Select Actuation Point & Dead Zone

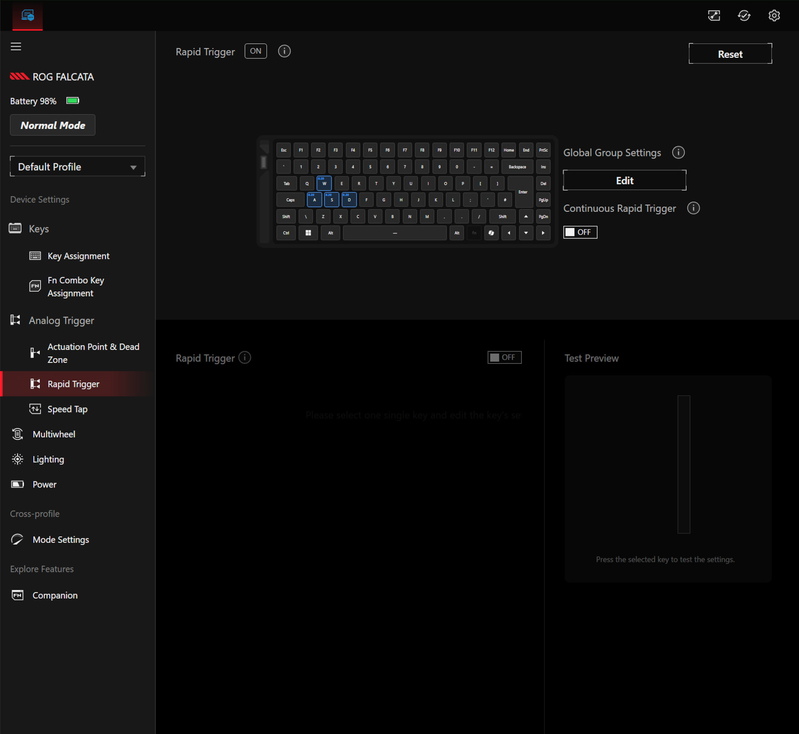[93, 353]
